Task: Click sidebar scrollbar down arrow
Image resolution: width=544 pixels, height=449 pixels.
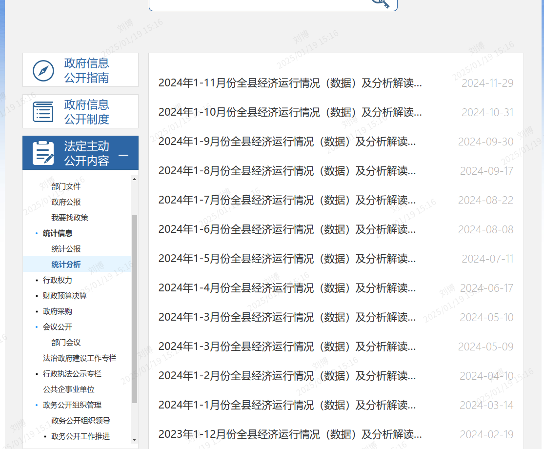Action: [134, 440]
